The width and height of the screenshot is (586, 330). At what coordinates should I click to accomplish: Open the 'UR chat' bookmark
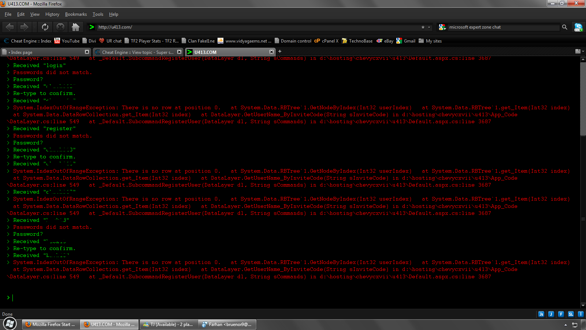110,41
